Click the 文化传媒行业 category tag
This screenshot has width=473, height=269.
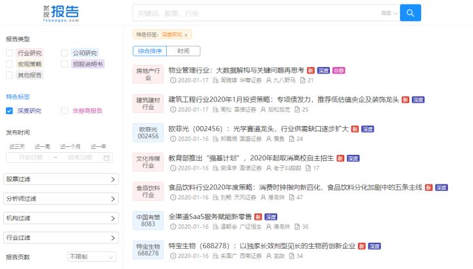pyautogui.click(x=148, y=162)
